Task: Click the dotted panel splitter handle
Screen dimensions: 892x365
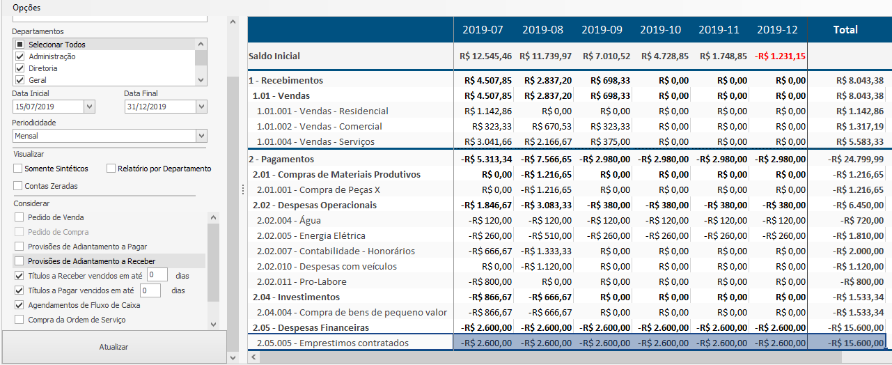Action: (x=242, y=189)
